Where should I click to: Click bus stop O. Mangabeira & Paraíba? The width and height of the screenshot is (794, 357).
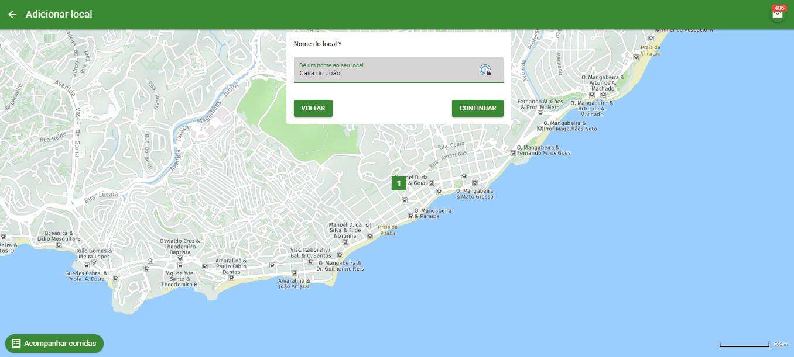click(409, 215)
